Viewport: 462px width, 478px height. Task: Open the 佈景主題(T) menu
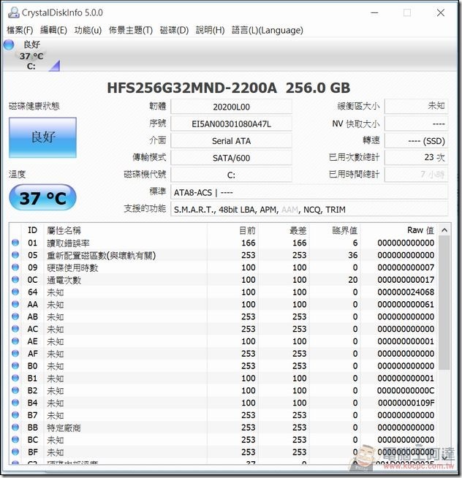[x=131, y=30]
